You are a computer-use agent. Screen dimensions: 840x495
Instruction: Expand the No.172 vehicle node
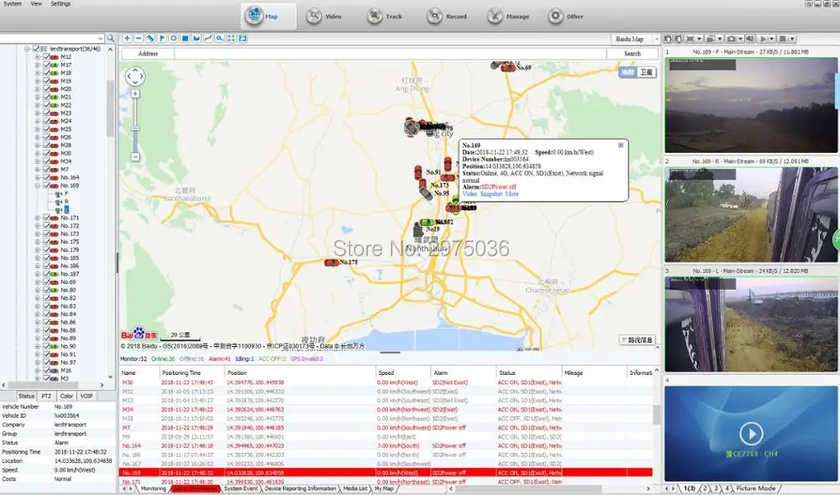[x=38, y=225]
